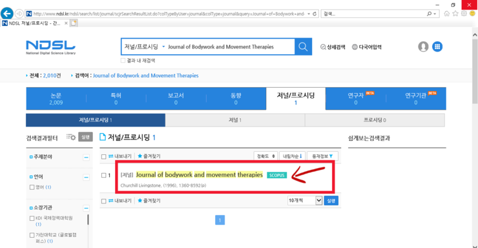Open browser favorites star icon

click(x=455, y=14)
